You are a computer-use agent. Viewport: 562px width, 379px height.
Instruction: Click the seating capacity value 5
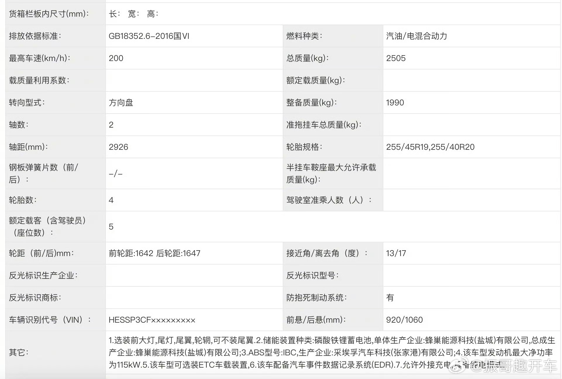click(x=111, y=227)
